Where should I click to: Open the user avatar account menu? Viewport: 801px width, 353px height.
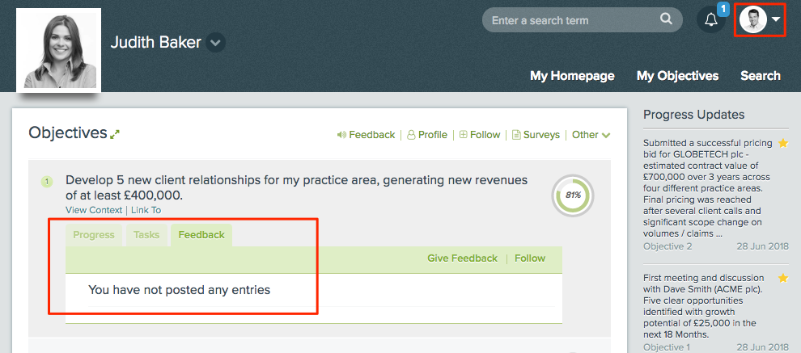pyautogui.click(x=760, y=20)
